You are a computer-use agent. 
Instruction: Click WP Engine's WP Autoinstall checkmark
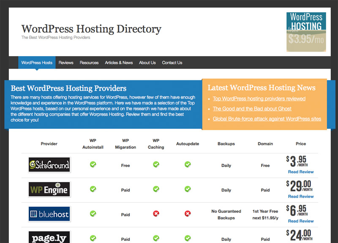tap(93, 189)
